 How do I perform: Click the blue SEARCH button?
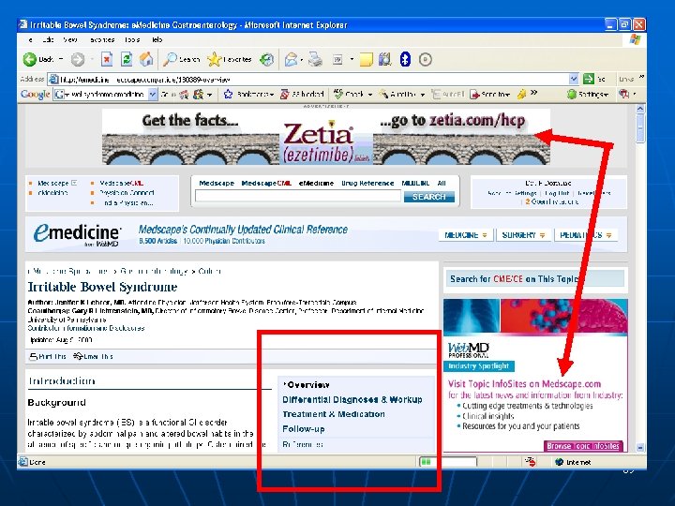point(428,197)
